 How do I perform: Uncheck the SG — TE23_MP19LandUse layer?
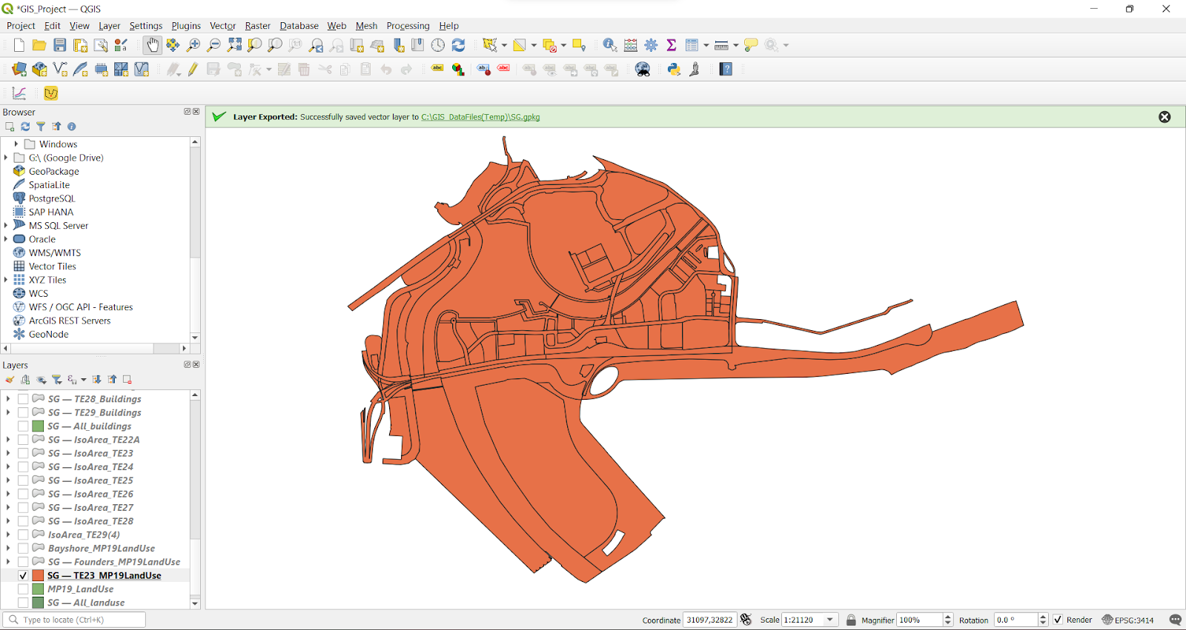point(23,576)
